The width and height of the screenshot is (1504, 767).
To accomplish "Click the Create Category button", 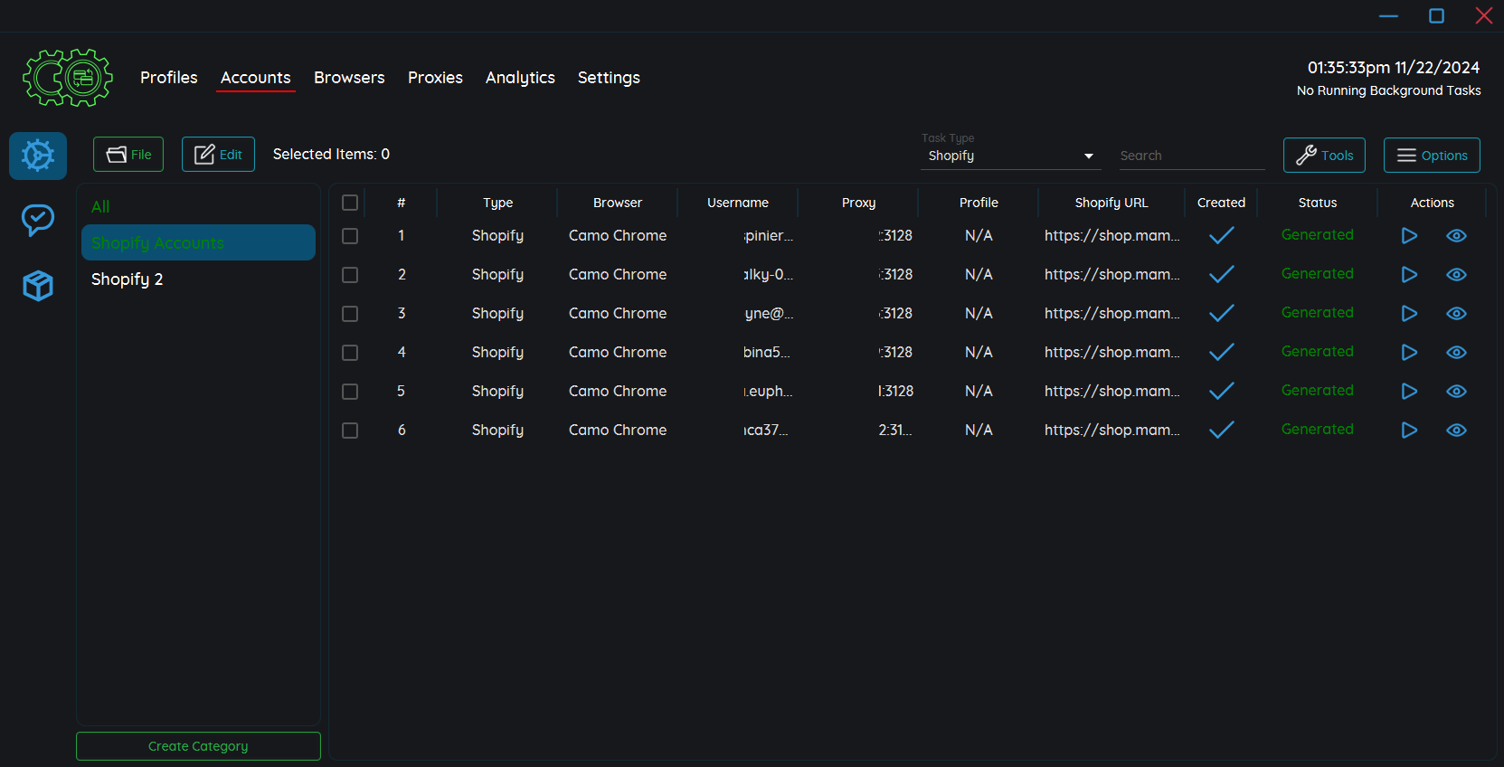I will [198, 746].
